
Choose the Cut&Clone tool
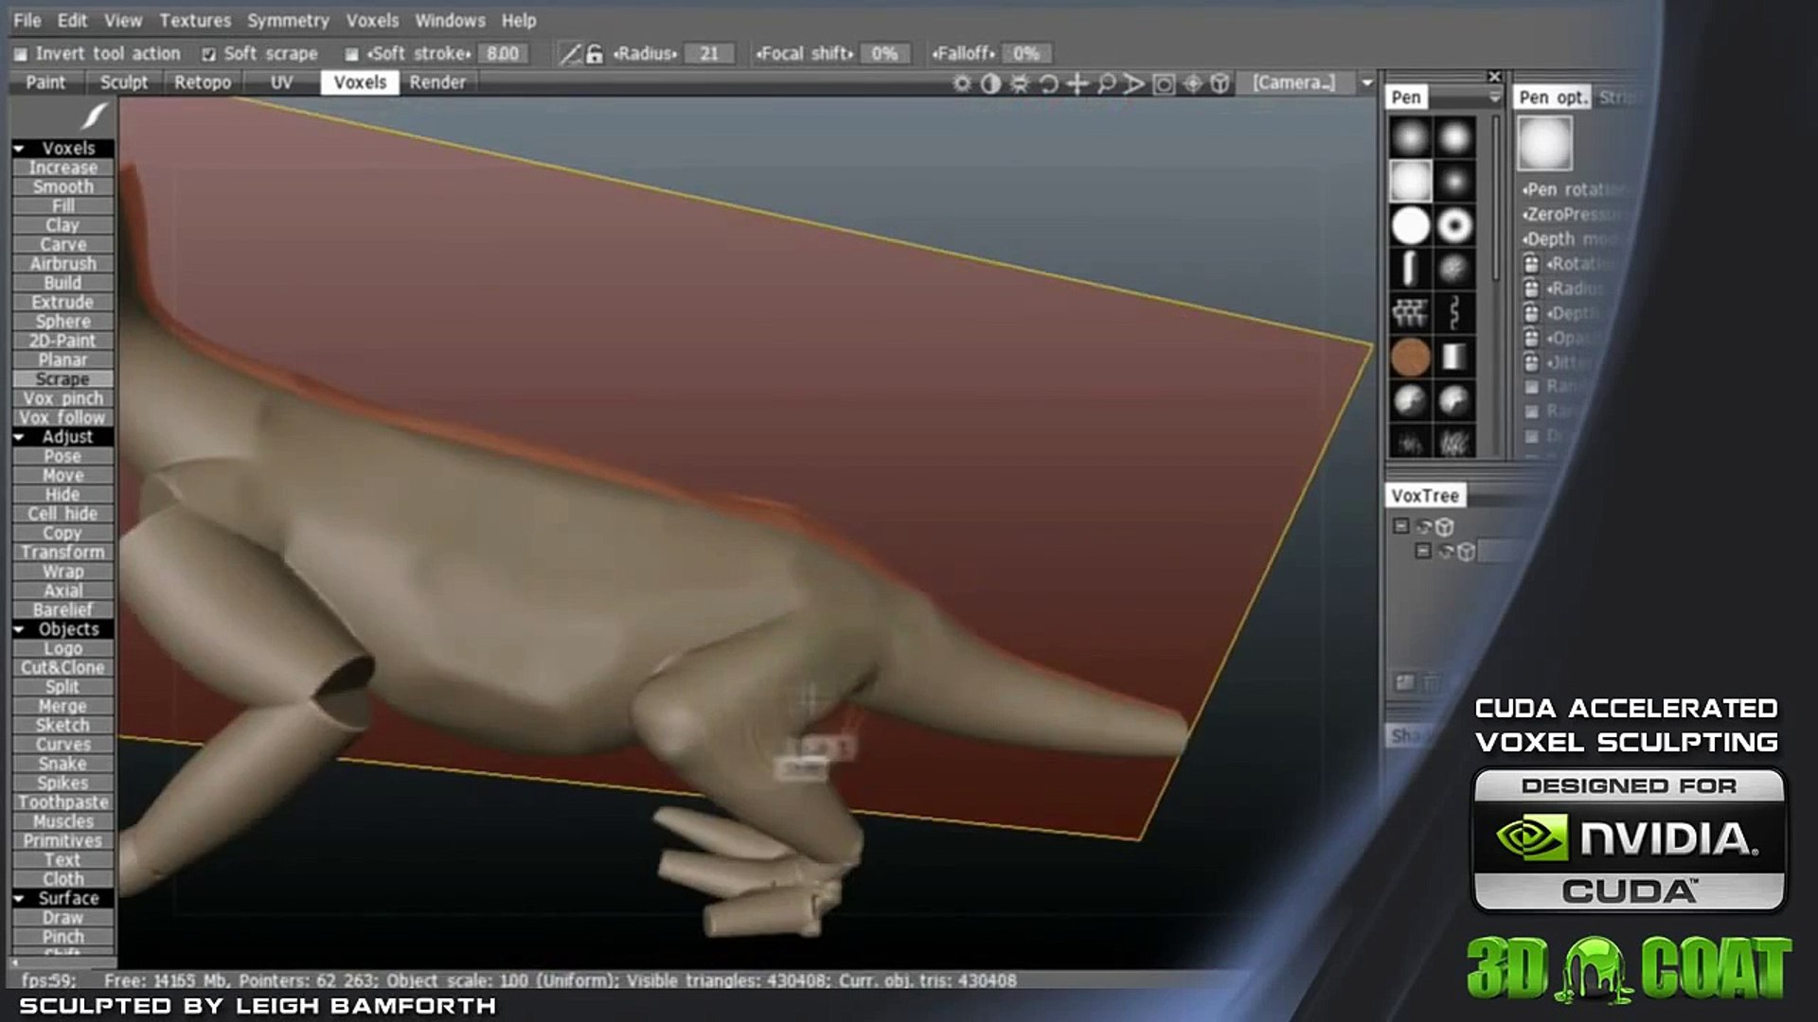click(x=62, y=667)
